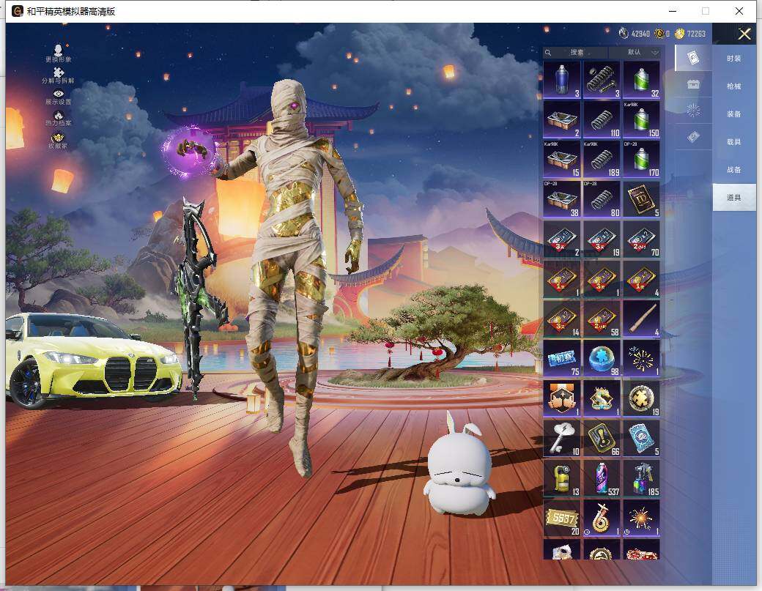Screen dimensions: 762x591
Task: Click the magnifier search icon
Action: click(548, 53)
